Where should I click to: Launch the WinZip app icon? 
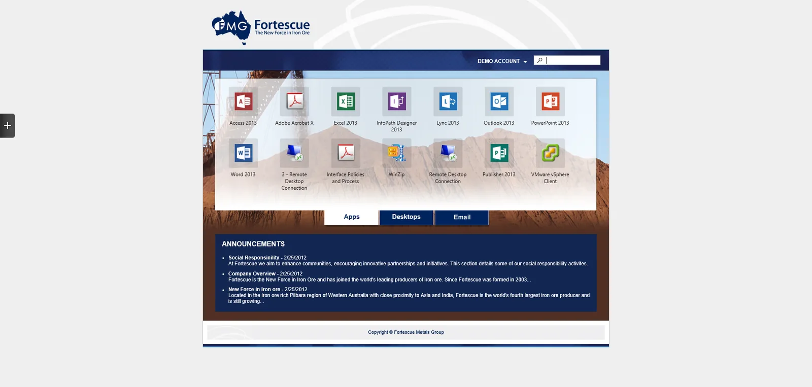397,153
